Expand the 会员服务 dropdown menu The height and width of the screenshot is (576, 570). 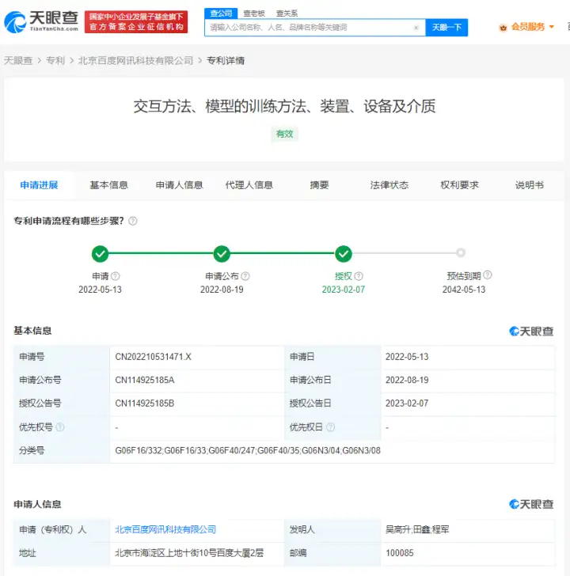pyautogui.click(x=552, y=27)
